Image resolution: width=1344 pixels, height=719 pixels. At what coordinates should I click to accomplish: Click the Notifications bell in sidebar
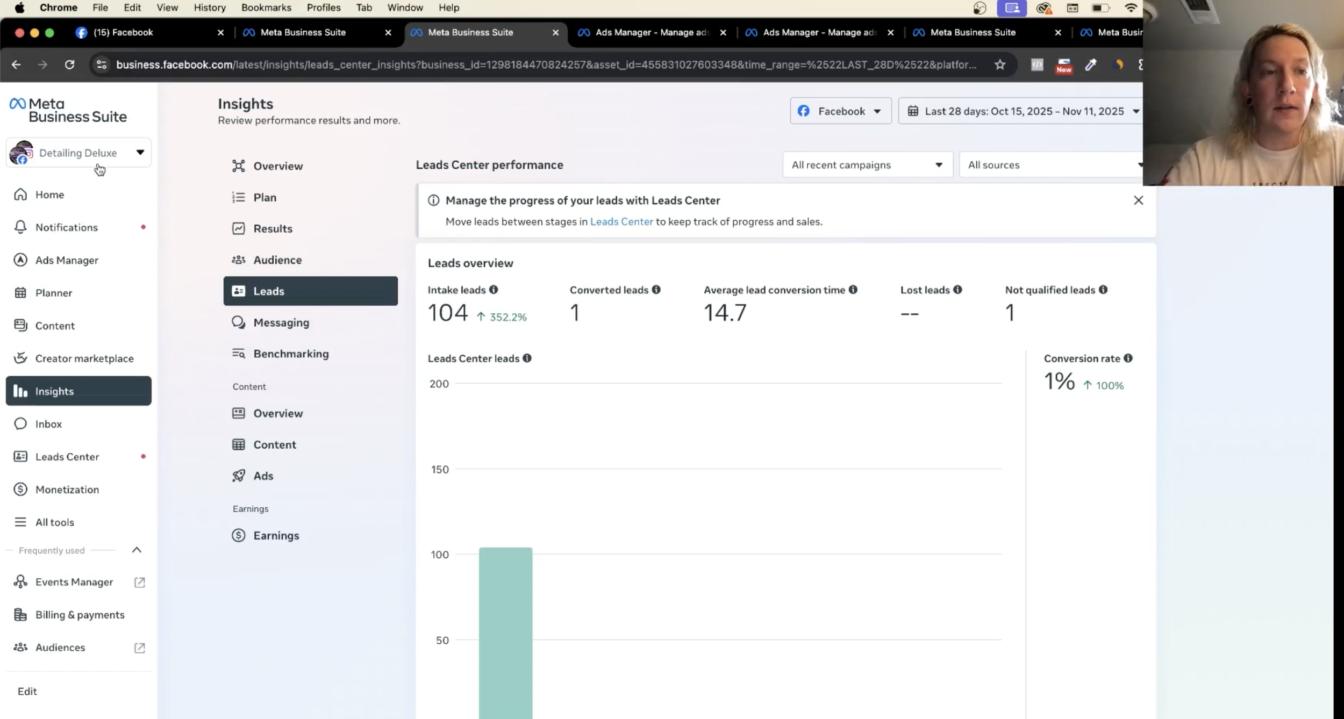click(x=20, y=227)
